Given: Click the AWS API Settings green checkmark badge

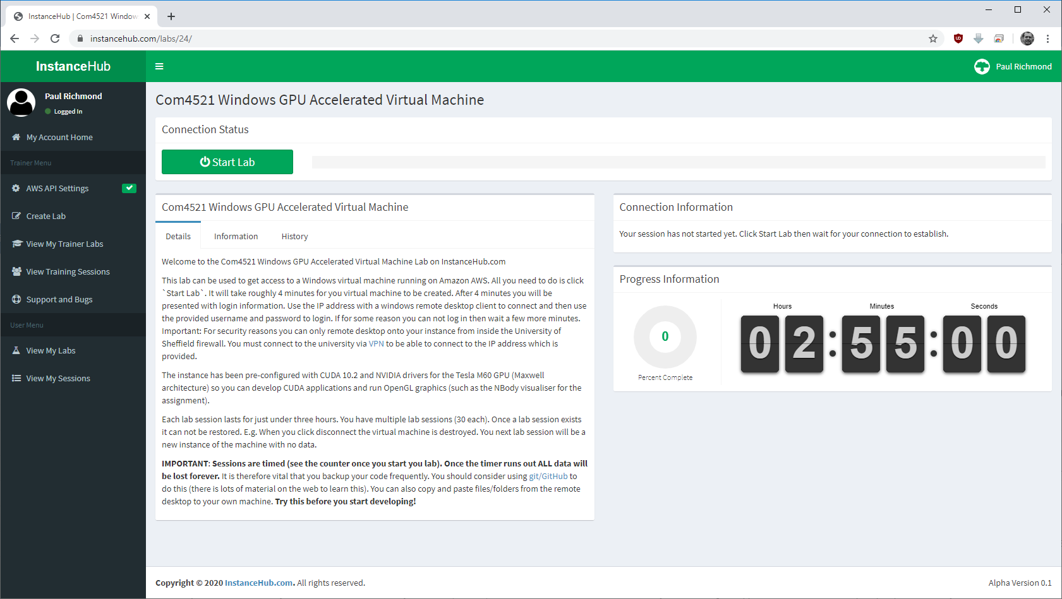Looking at the screenshot, I should click(129, 188).
